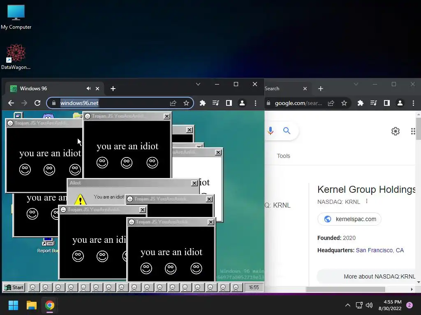Go forward in Windows 96 browser window
The width and height of the screenshot is (421, 315).
(24, 103)
